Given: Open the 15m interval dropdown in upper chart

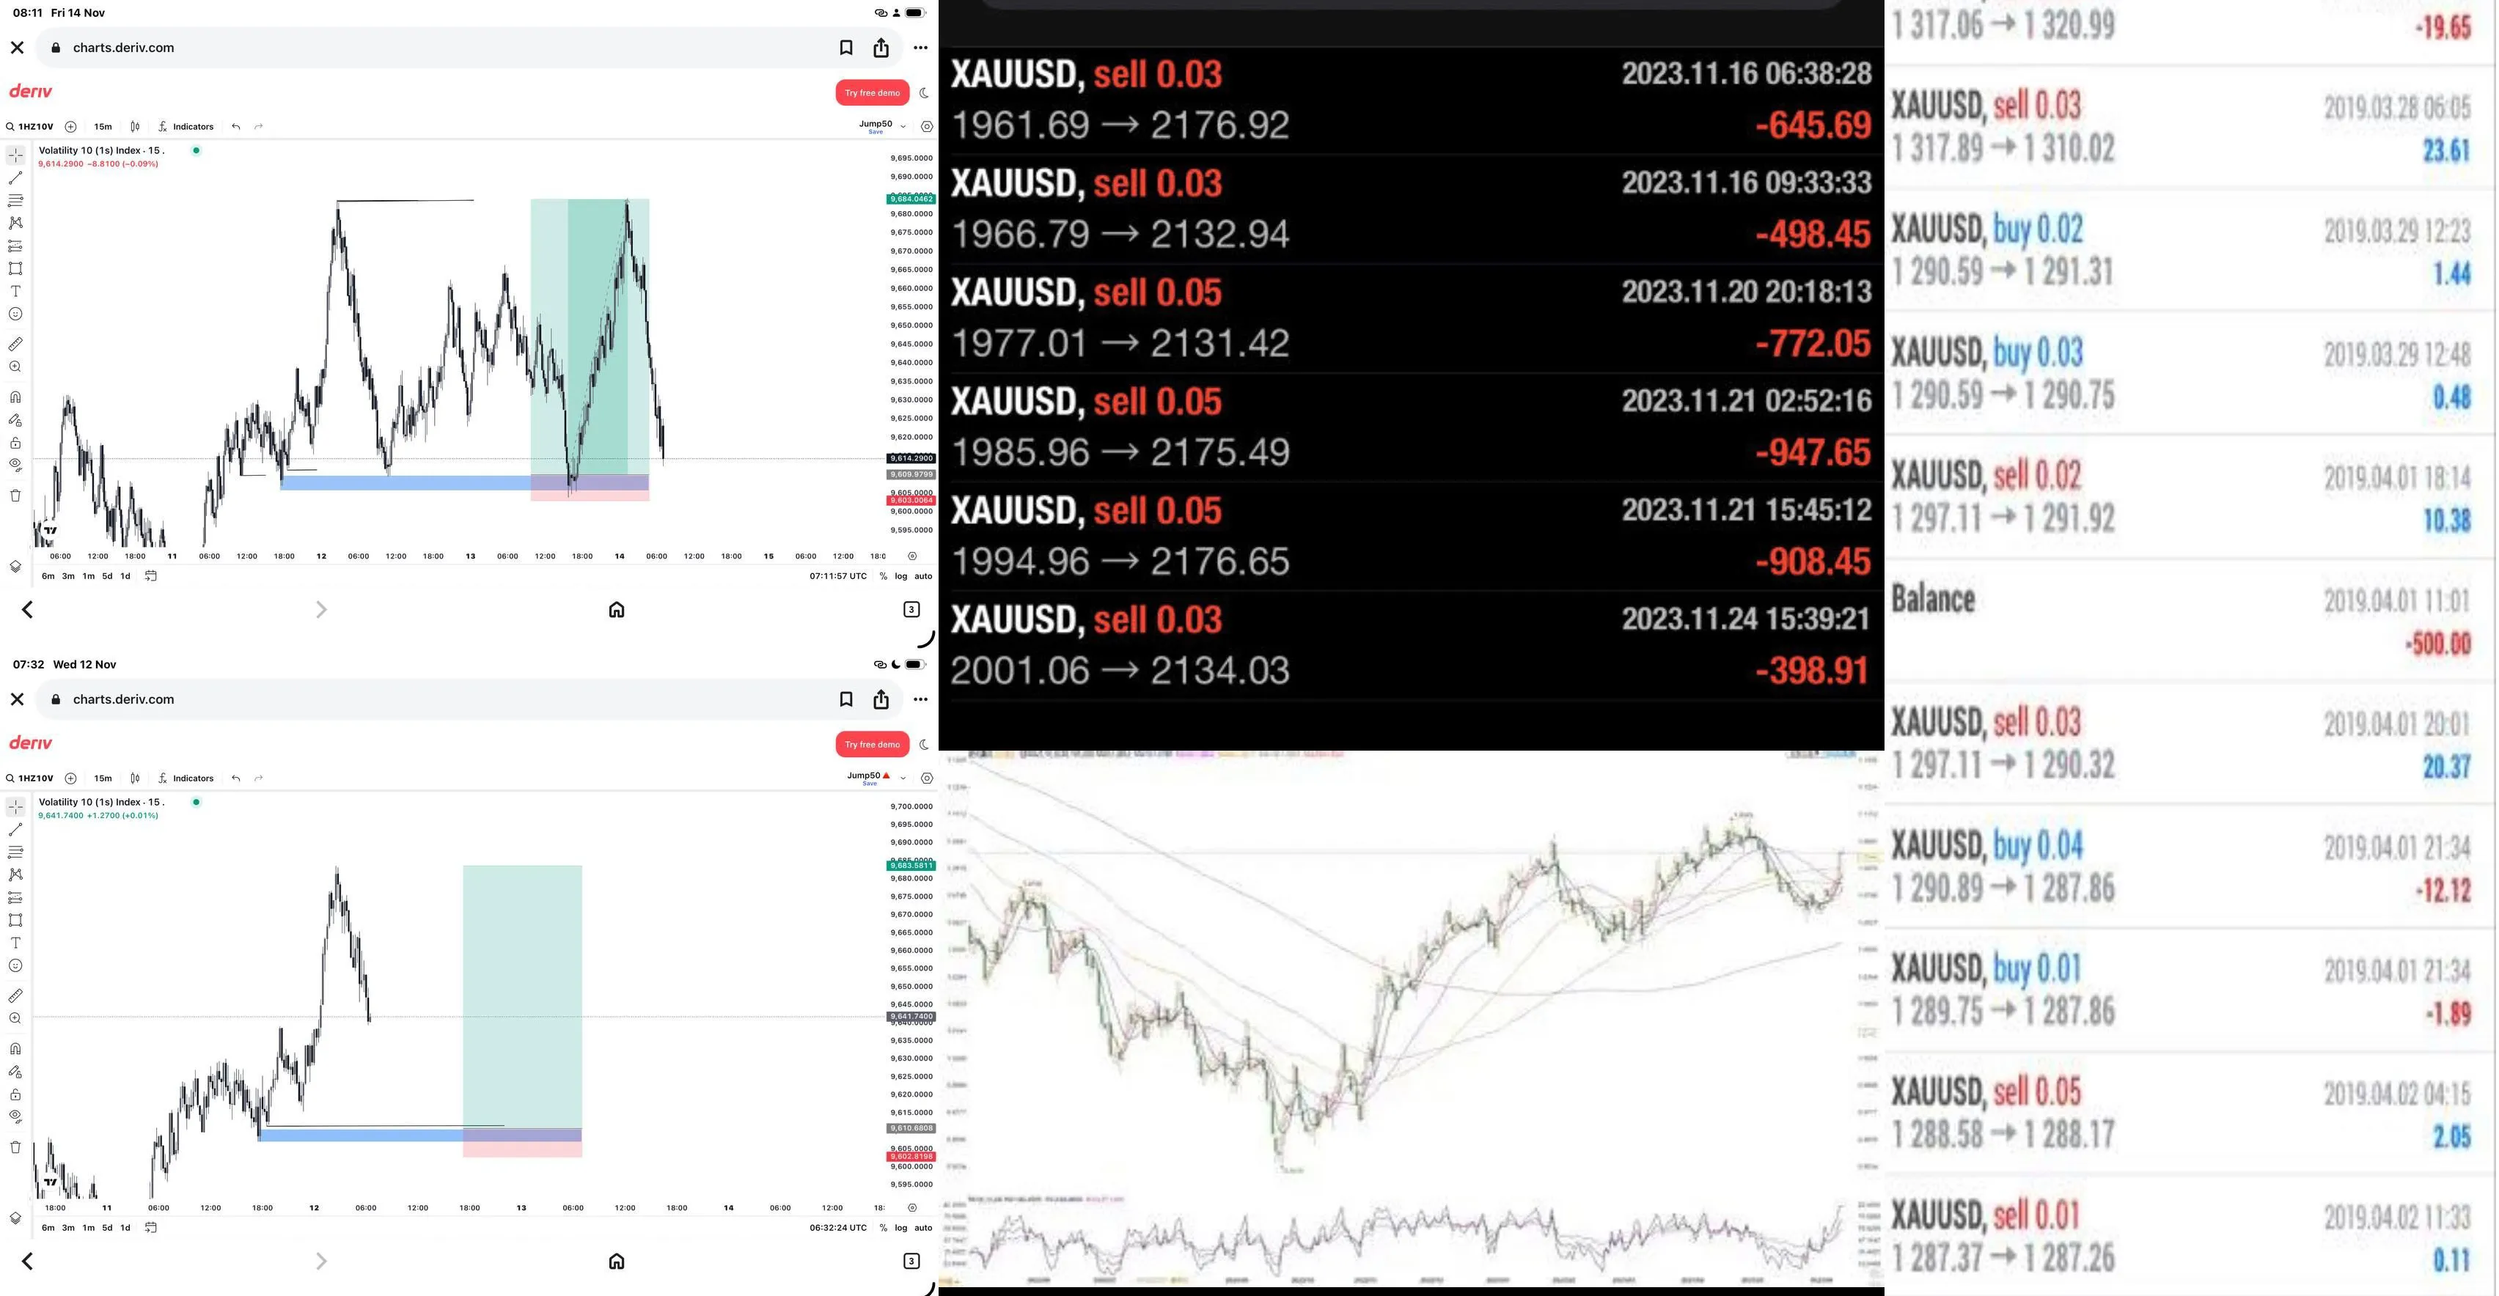Looking at the screenshot, I should (103, 126).
